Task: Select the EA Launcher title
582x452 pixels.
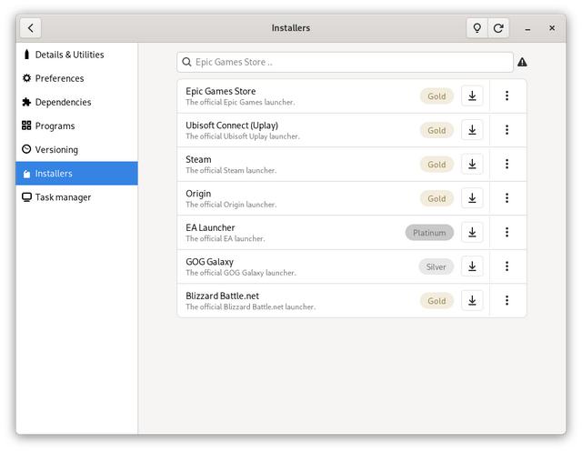Action: pos(210,227)
